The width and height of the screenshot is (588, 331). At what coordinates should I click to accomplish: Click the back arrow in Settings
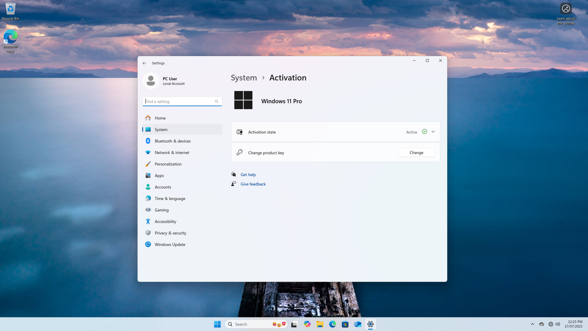(144, 63)
